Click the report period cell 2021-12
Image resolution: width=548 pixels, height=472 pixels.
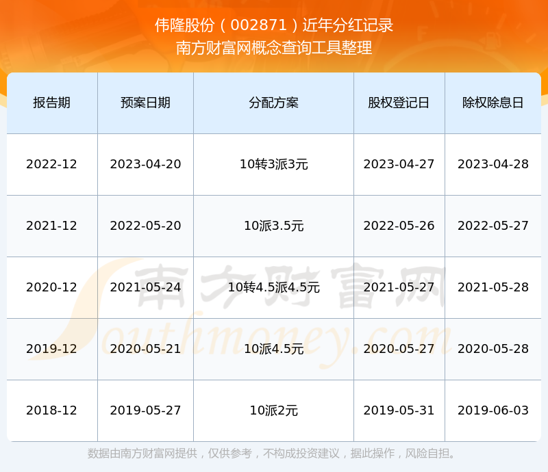(x=52, y=226)
